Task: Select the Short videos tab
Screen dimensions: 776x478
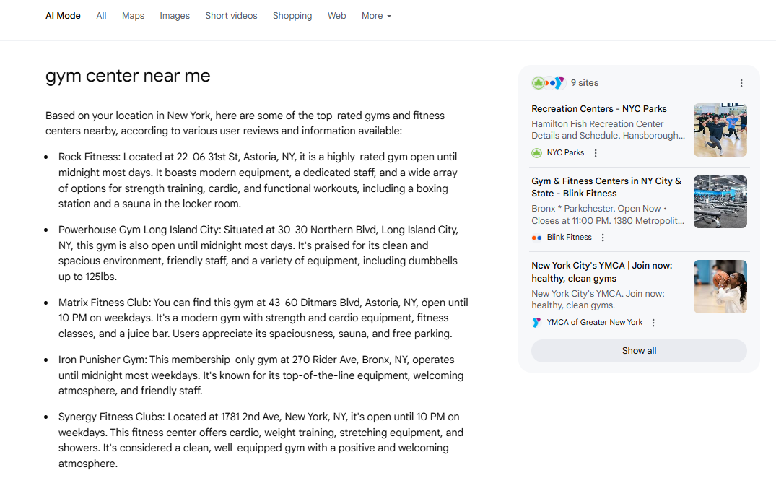Action: coord(231,16)
